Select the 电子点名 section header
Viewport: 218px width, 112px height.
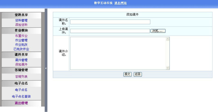(x=21, y=83)
